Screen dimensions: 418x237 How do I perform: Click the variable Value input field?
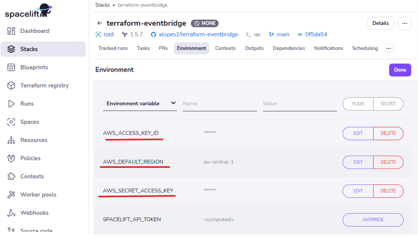tap(300, 104)
